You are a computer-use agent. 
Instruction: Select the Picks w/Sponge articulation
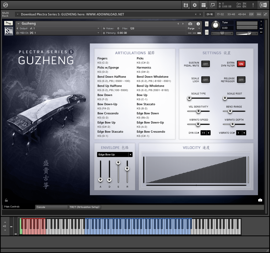coord(108,68)
